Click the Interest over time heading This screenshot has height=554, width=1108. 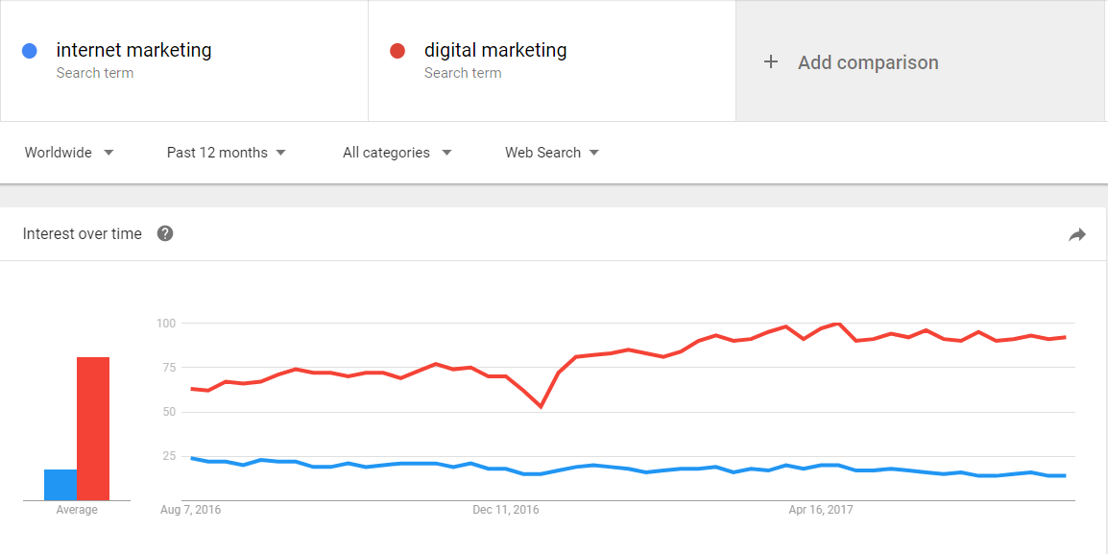(82, 234)
